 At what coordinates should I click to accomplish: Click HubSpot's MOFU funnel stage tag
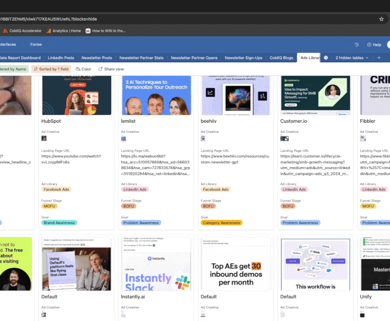click(49, 206)
